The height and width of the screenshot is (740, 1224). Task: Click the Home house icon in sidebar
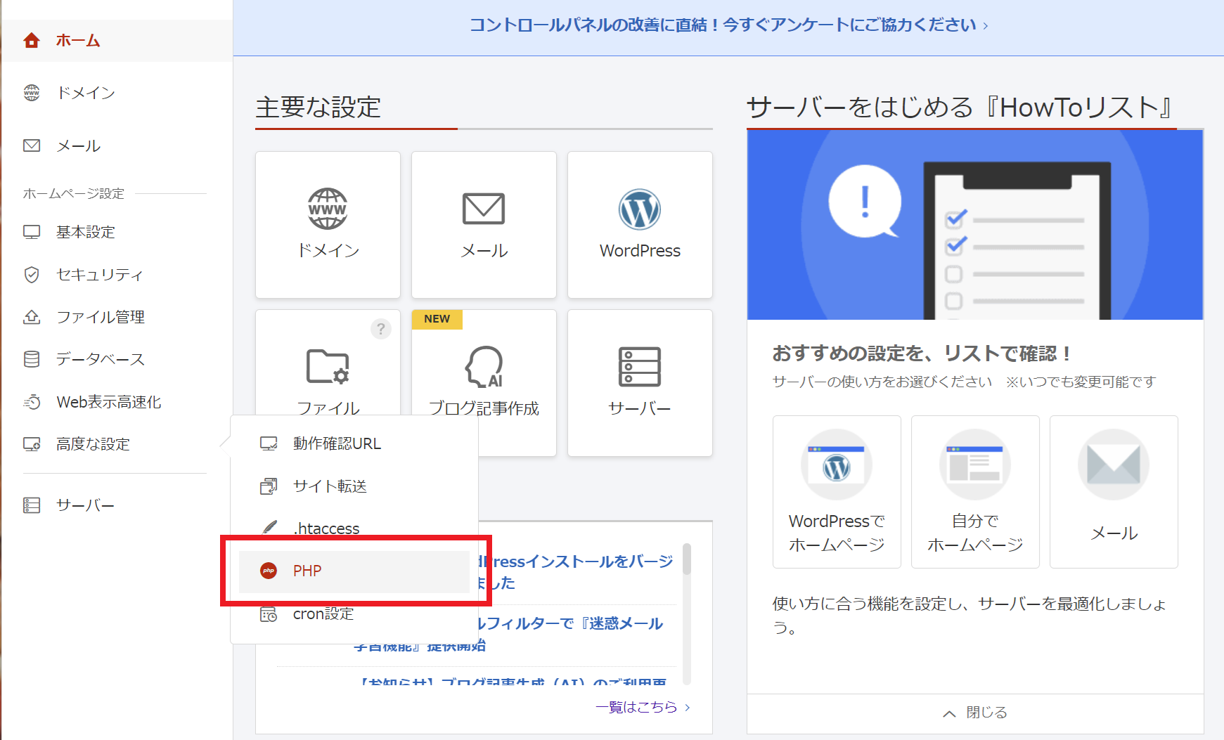click(x=32, y=41)
